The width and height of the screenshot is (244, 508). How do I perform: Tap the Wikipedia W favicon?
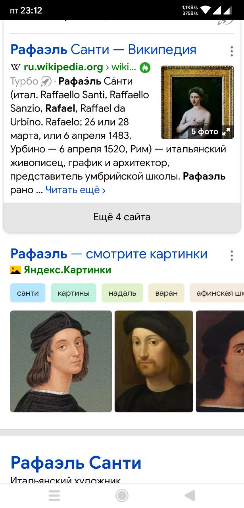pos(15,68)
